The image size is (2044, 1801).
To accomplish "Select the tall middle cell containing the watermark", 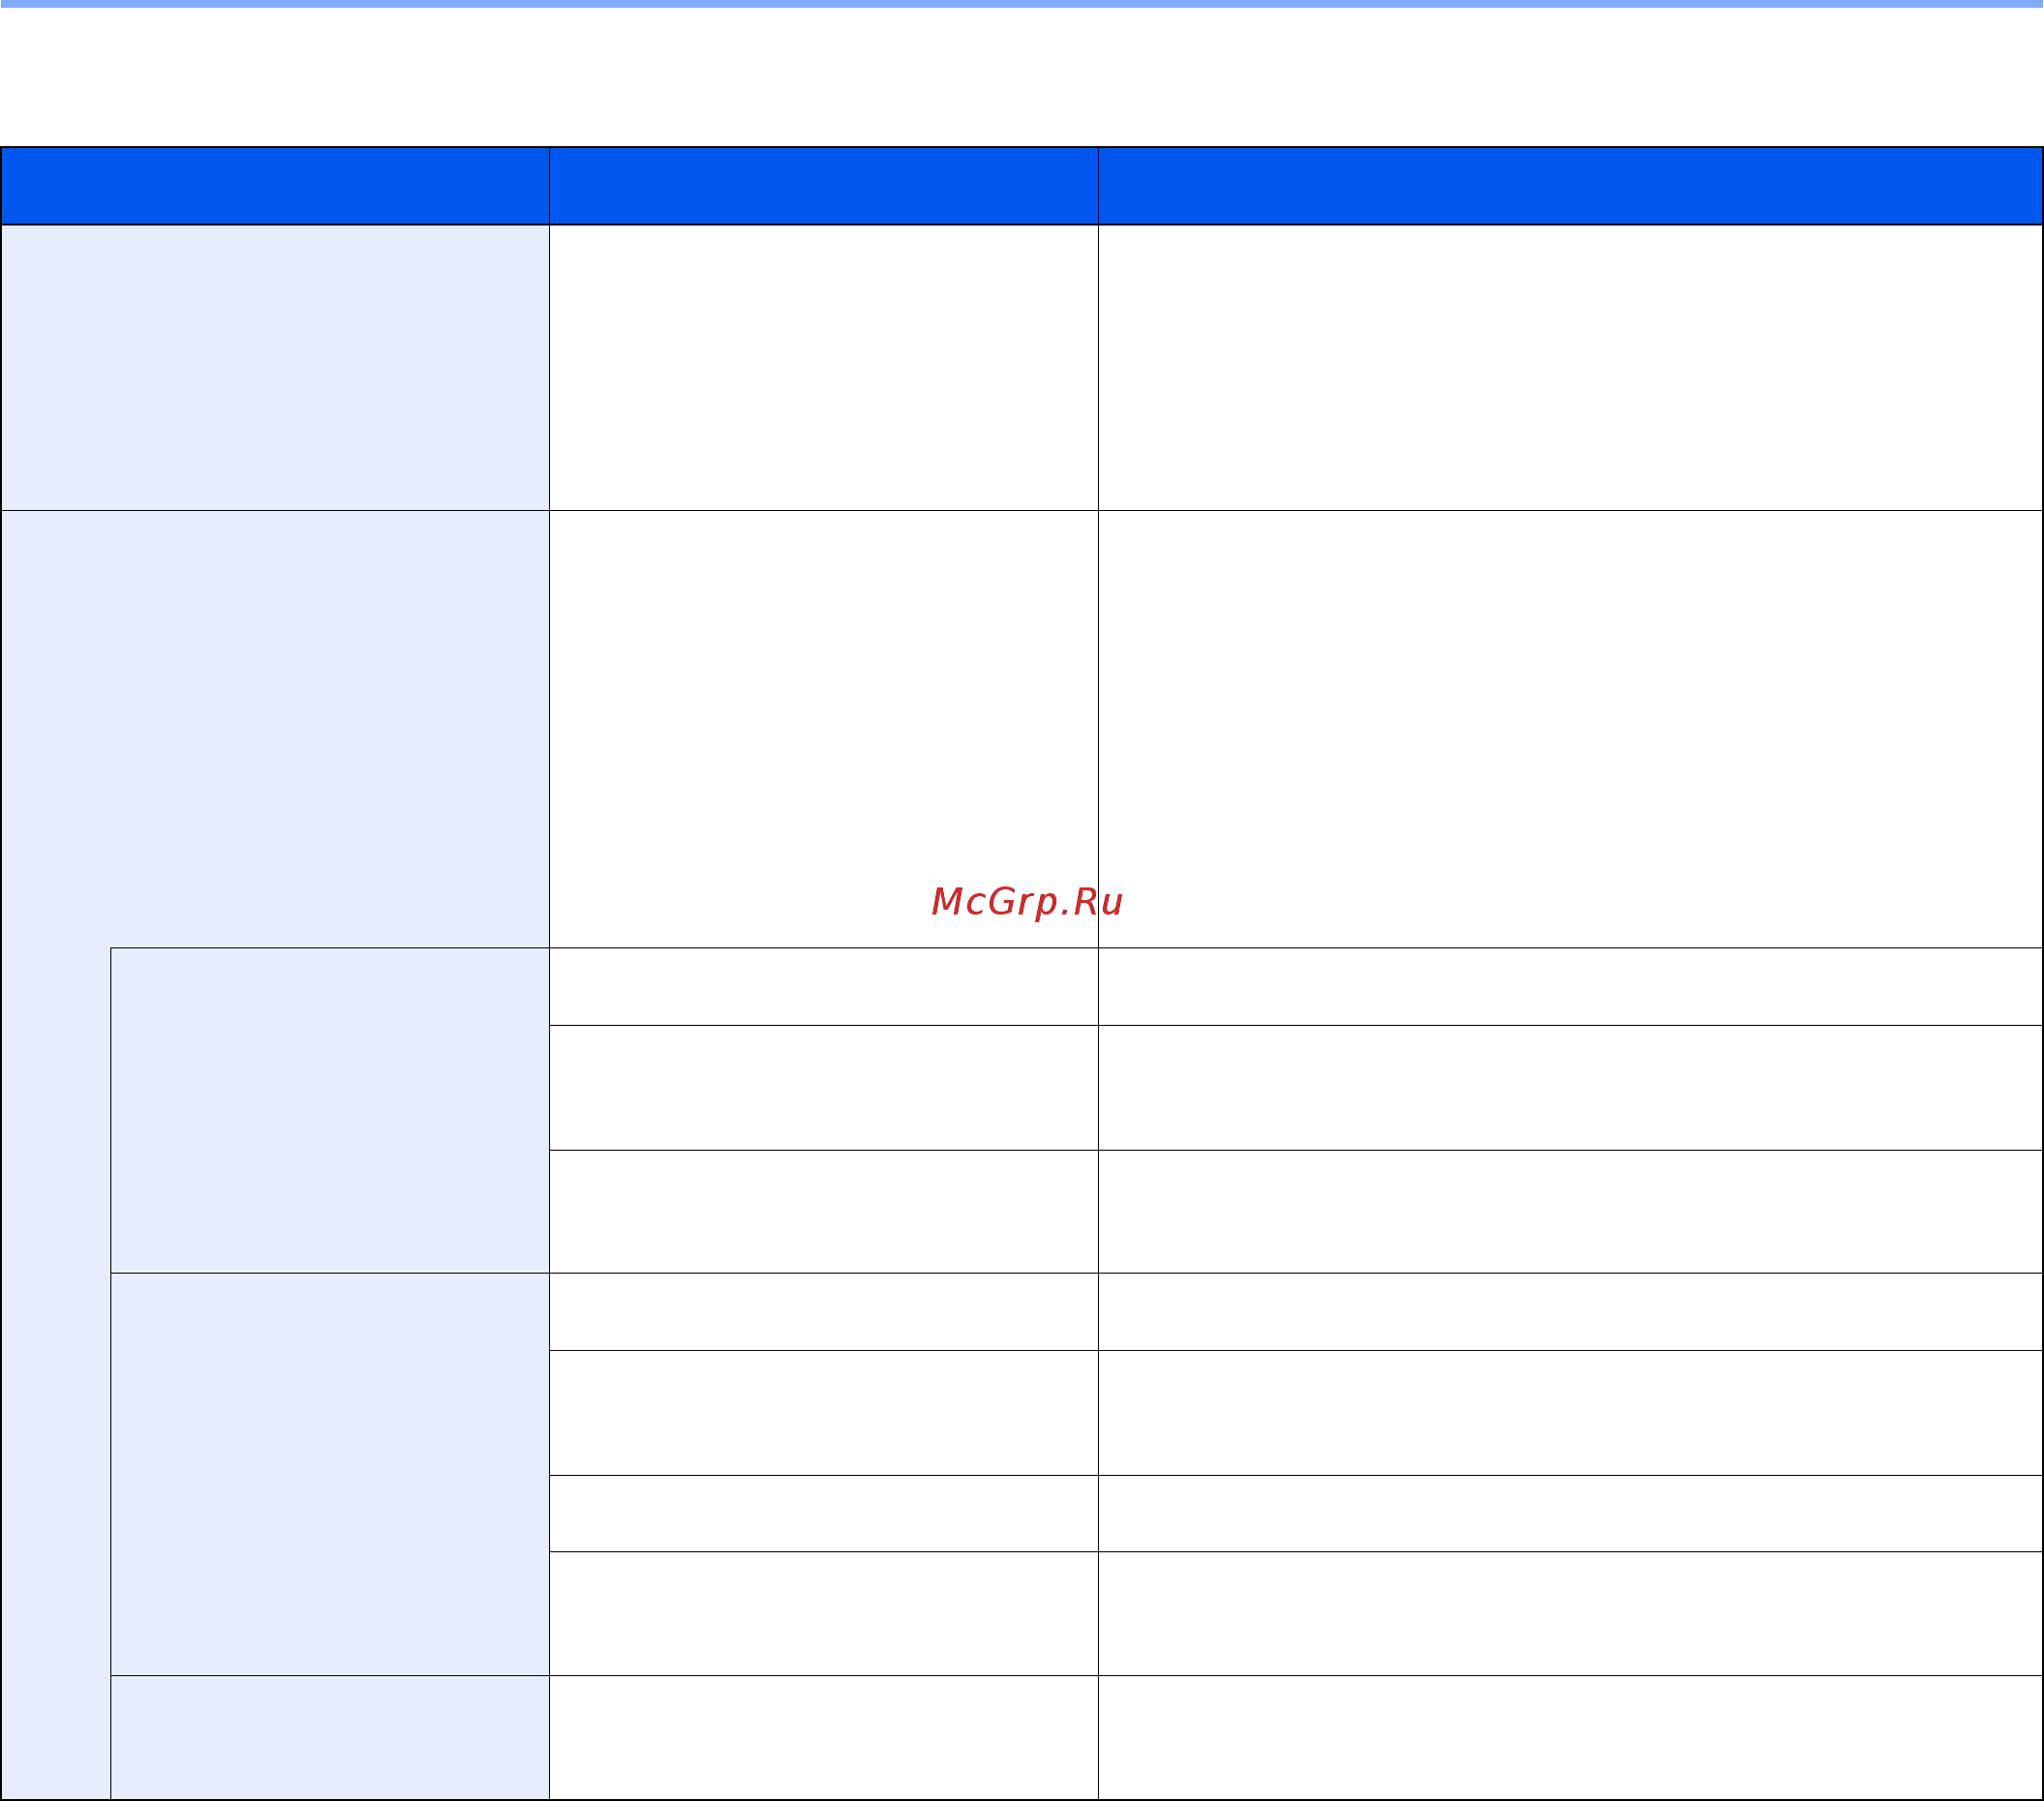I will pyautogui.click(x=823, y=730).
